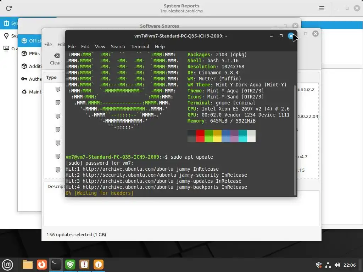The image size is (363, 272).
Task: Click fifth shield icon in update list
Action: [58, 143]
